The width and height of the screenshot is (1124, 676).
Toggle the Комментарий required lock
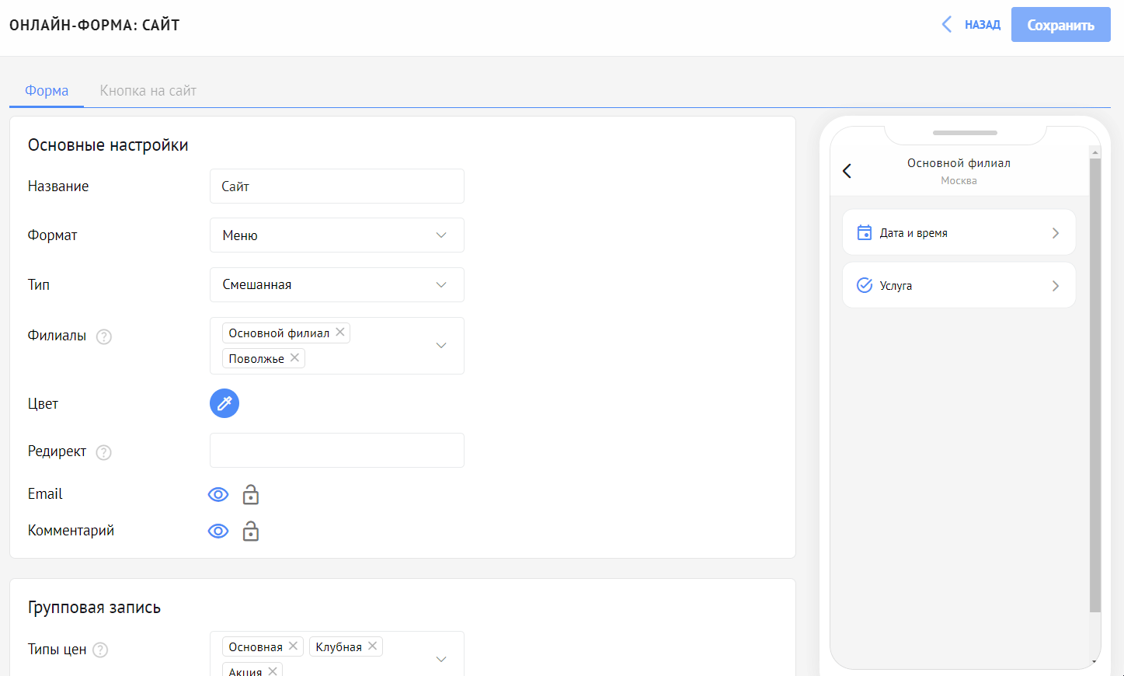250,531
